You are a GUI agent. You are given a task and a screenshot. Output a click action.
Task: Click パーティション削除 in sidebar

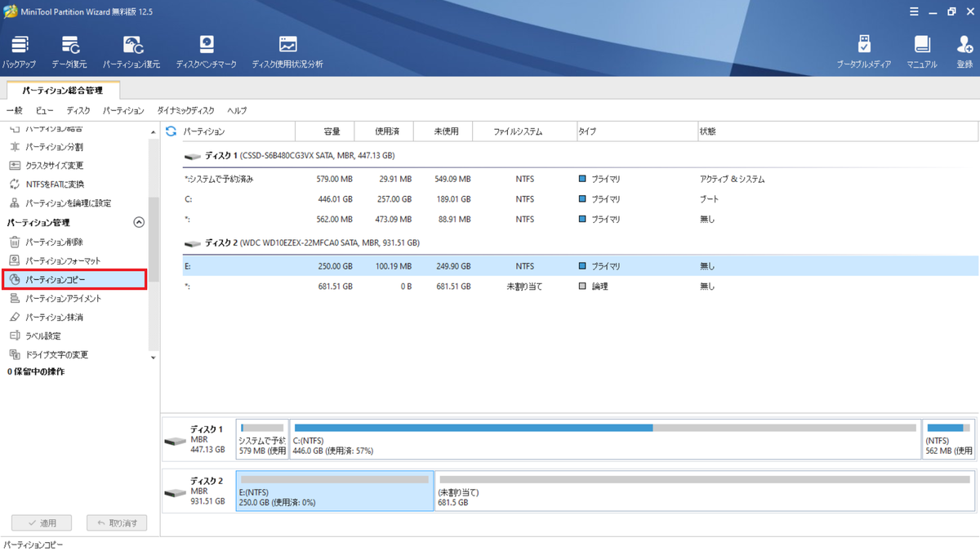coord(47,242)
